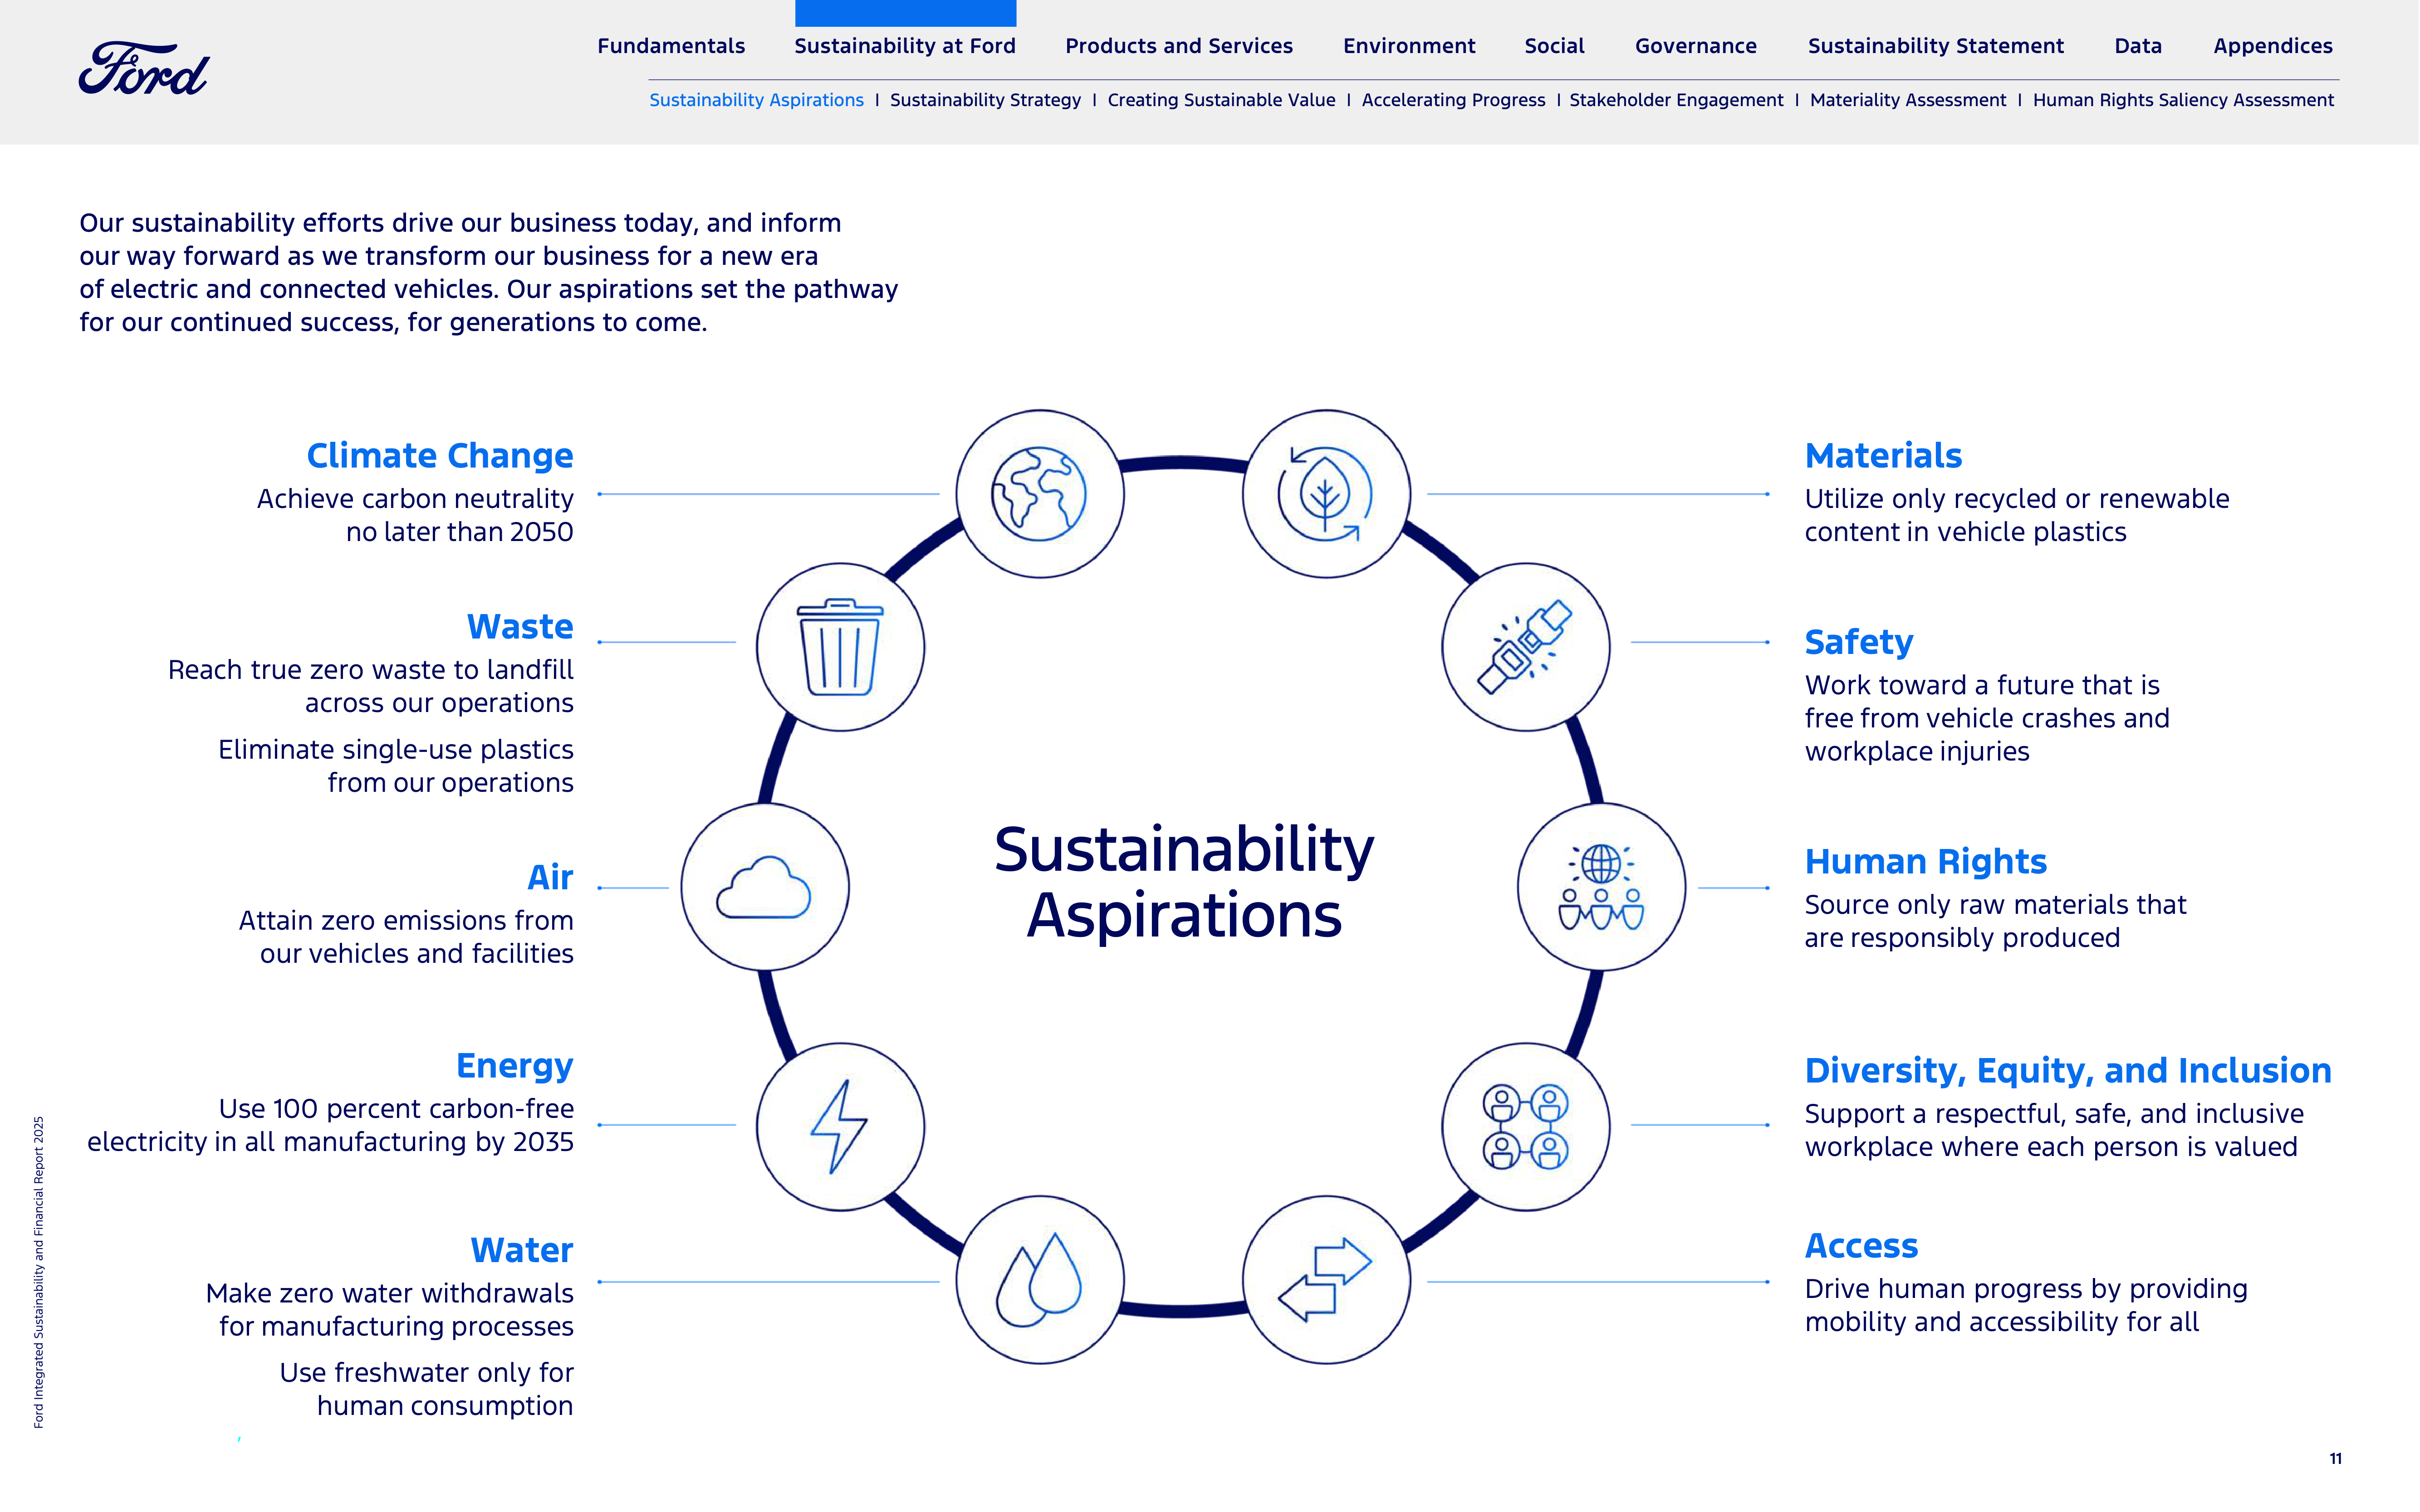Open the Sustainability Statement tab

tap(1936, 46)
